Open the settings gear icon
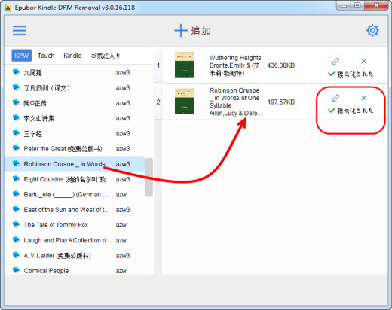 [x=372, y=31]
